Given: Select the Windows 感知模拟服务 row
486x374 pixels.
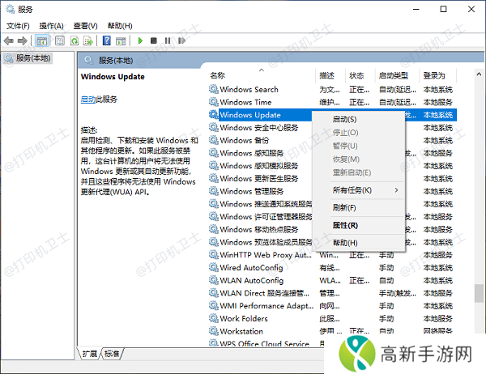Looking at the screenshot, I should click(x=259, y=166).
